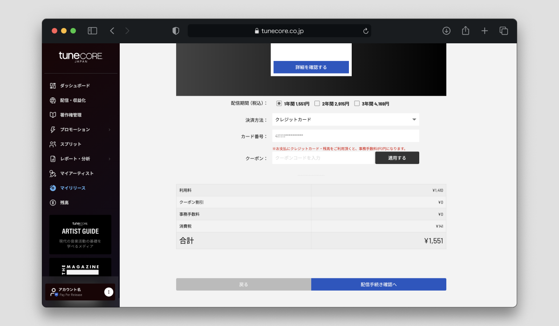Click the カード番号 input field
This screenshot has height=326, width=559.
346,136
